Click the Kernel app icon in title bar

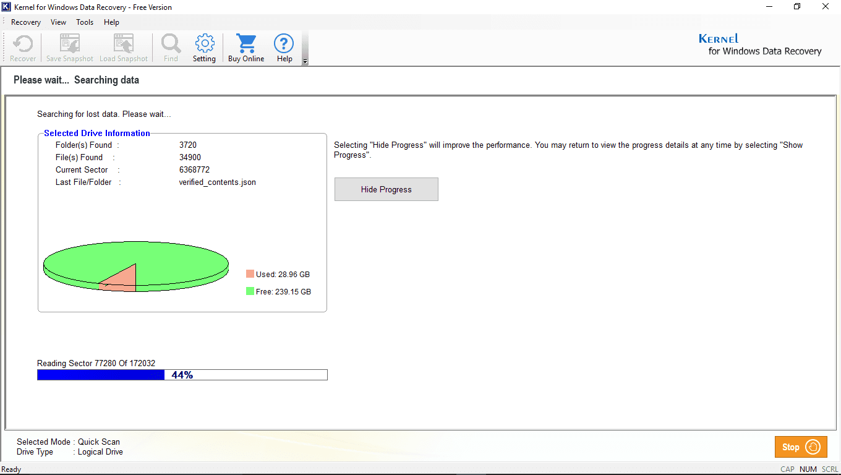point(7,7)
